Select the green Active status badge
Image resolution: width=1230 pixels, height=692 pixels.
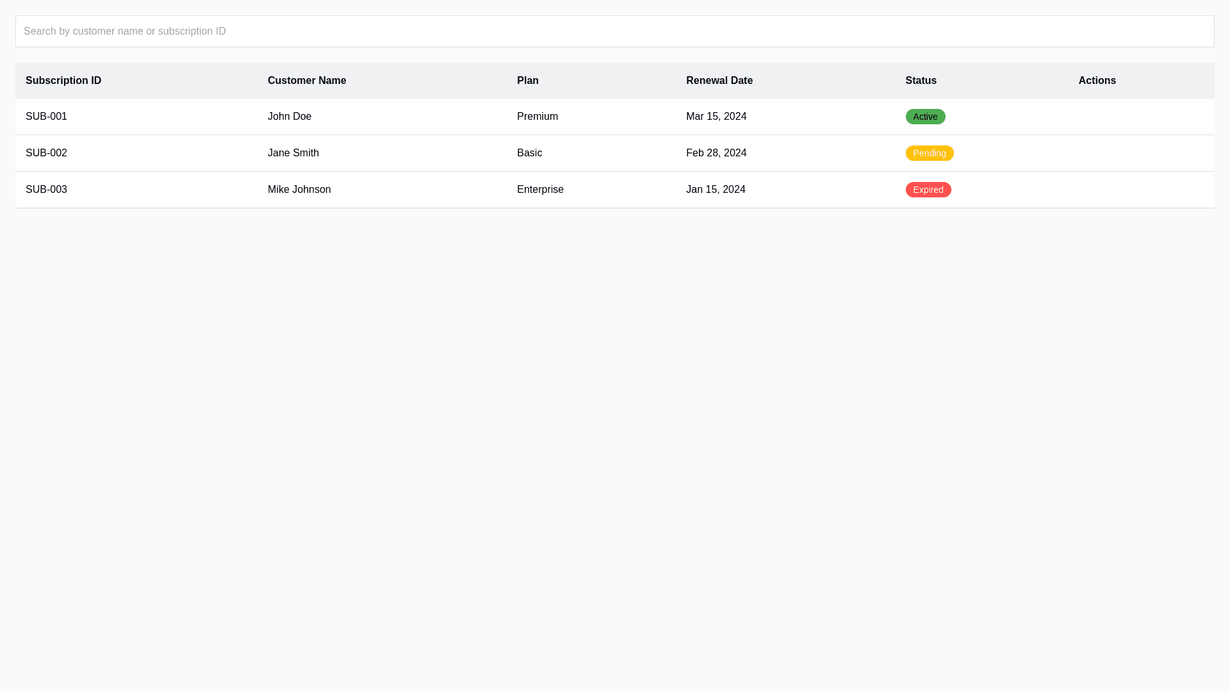(925, 117)
